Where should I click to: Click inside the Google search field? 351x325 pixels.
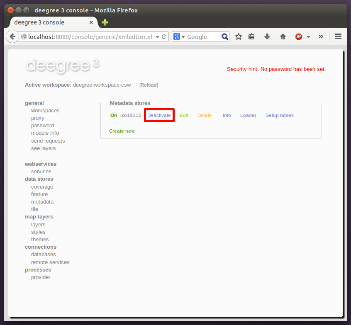[x=202, y=36]
